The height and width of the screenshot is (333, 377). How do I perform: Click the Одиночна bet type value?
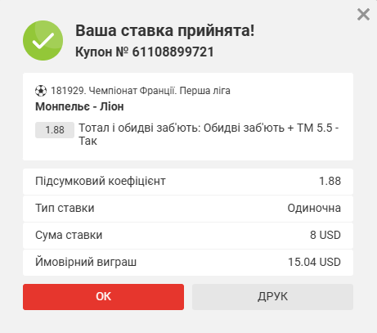[x=314, y=209]
